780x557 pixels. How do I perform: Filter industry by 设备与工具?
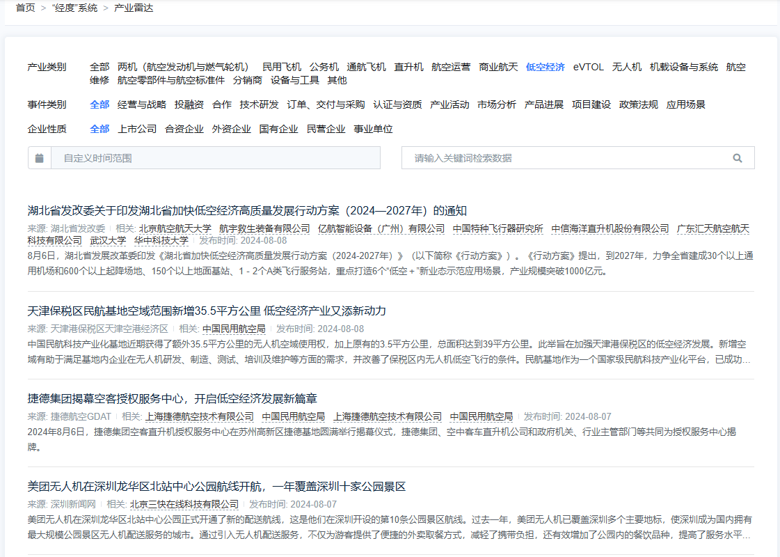pyautogui.click(x=294, y=80)
